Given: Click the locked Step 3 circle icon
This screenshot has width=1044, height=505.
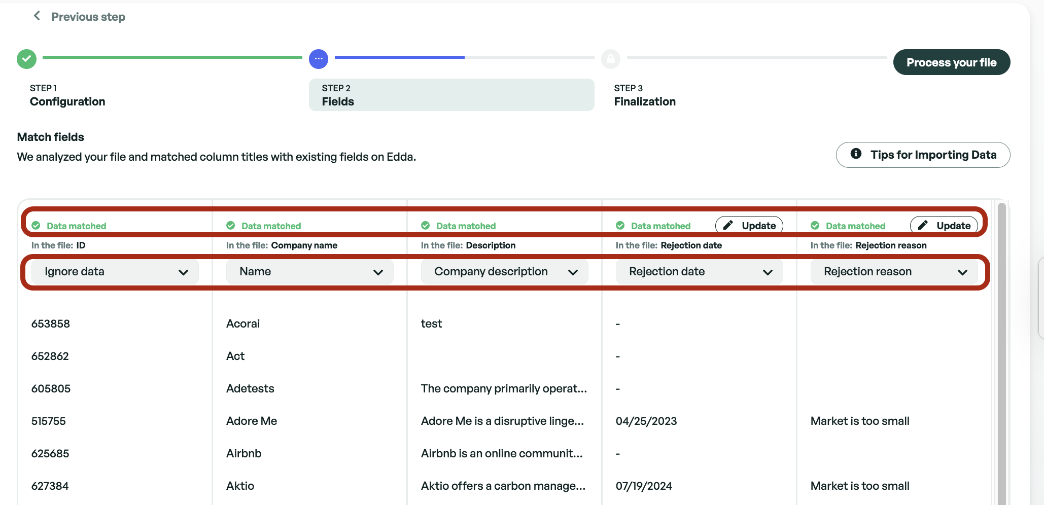Looking at the screenshot, I should point(611,59).
